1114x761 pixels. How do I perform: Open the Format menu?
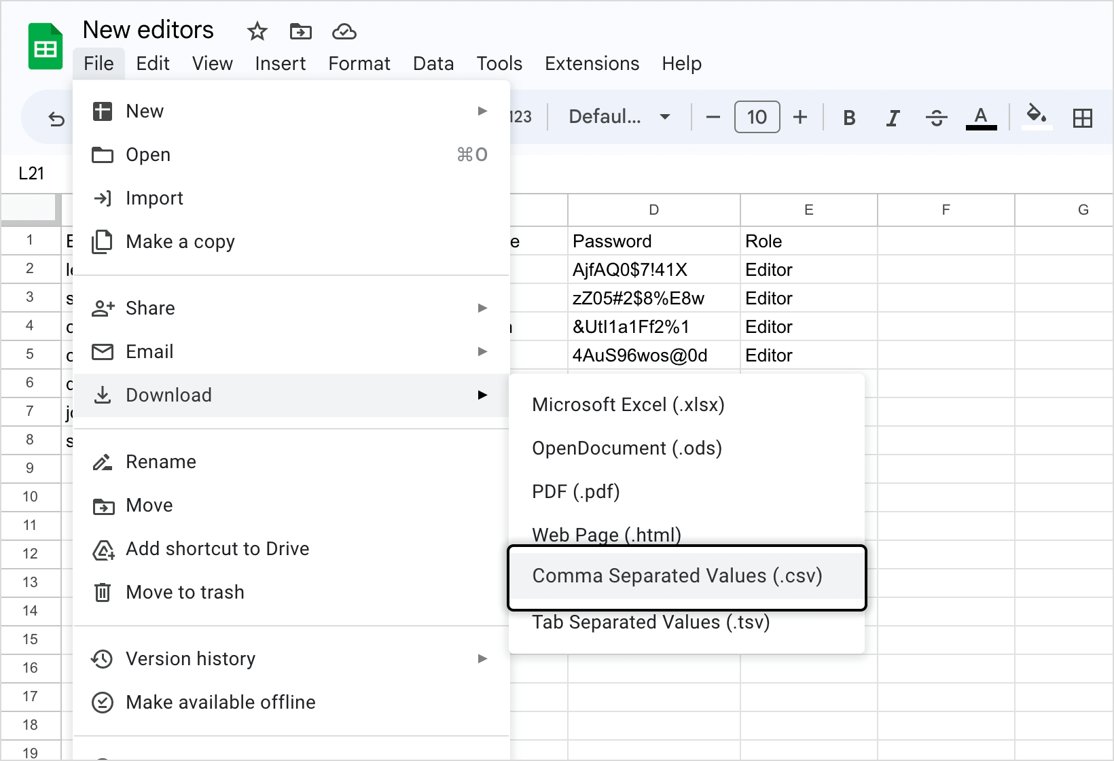pyautogui.click(x=359, y=63)
